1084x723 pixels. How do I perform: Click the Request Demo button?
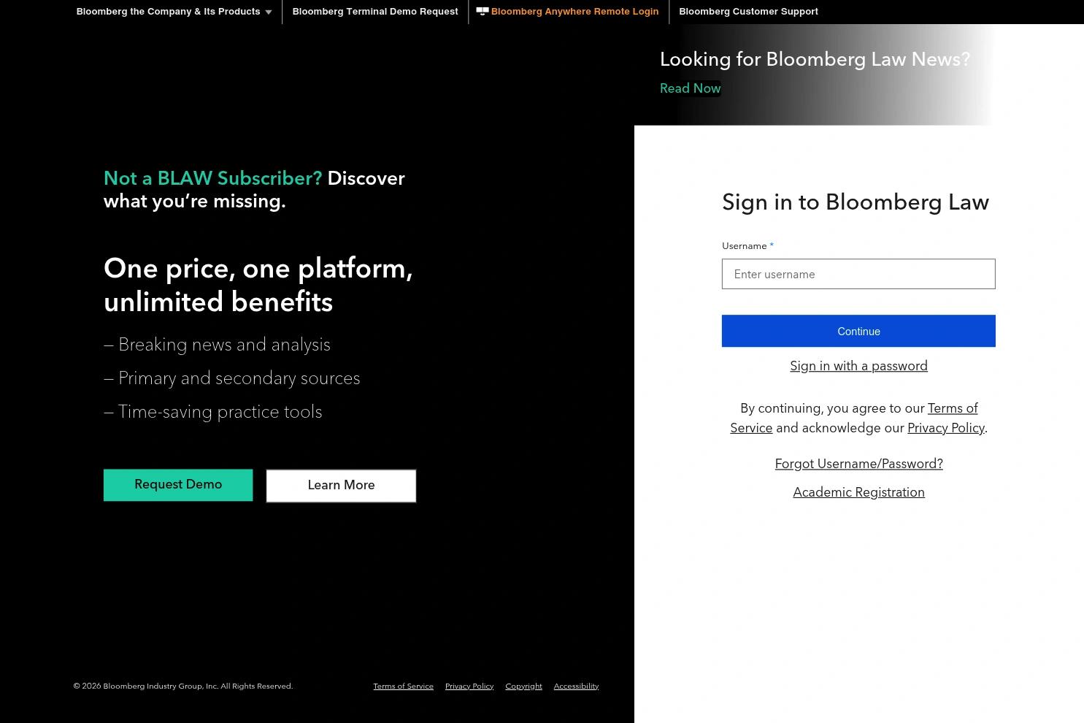[178, 485]
